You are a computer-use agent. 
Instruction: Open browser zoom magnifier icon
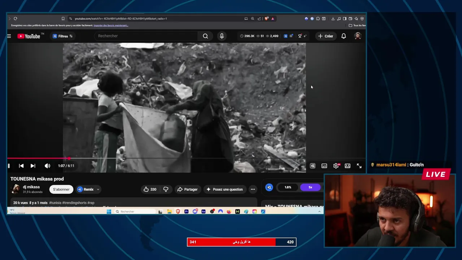point(253,18)
